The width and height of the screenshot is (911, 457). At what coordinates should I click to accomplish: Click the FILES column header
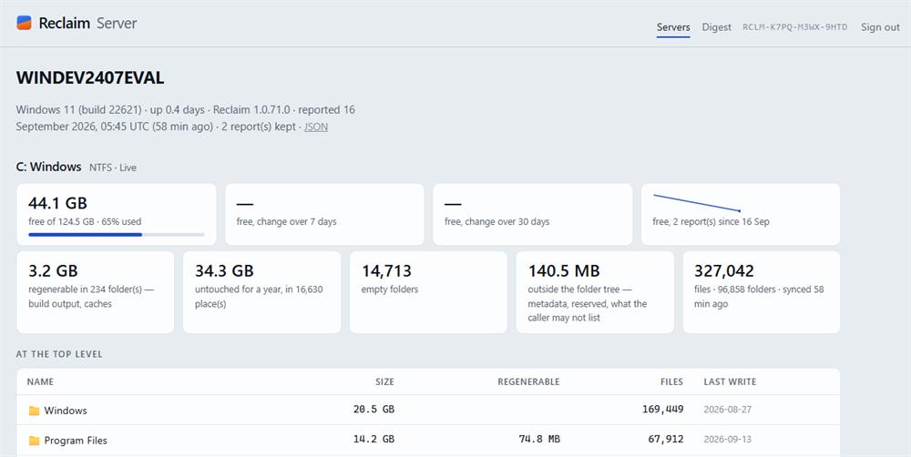tap(671, 381)
